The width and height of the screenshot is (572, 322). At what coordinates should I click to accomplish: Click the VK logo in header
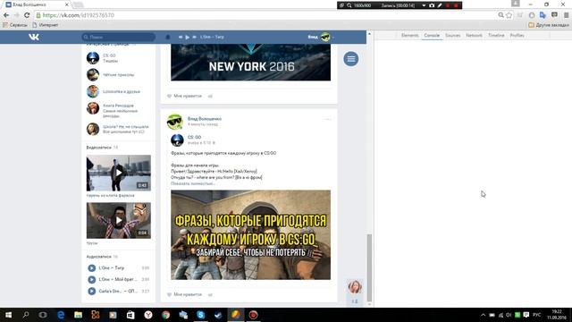point(34,37)
